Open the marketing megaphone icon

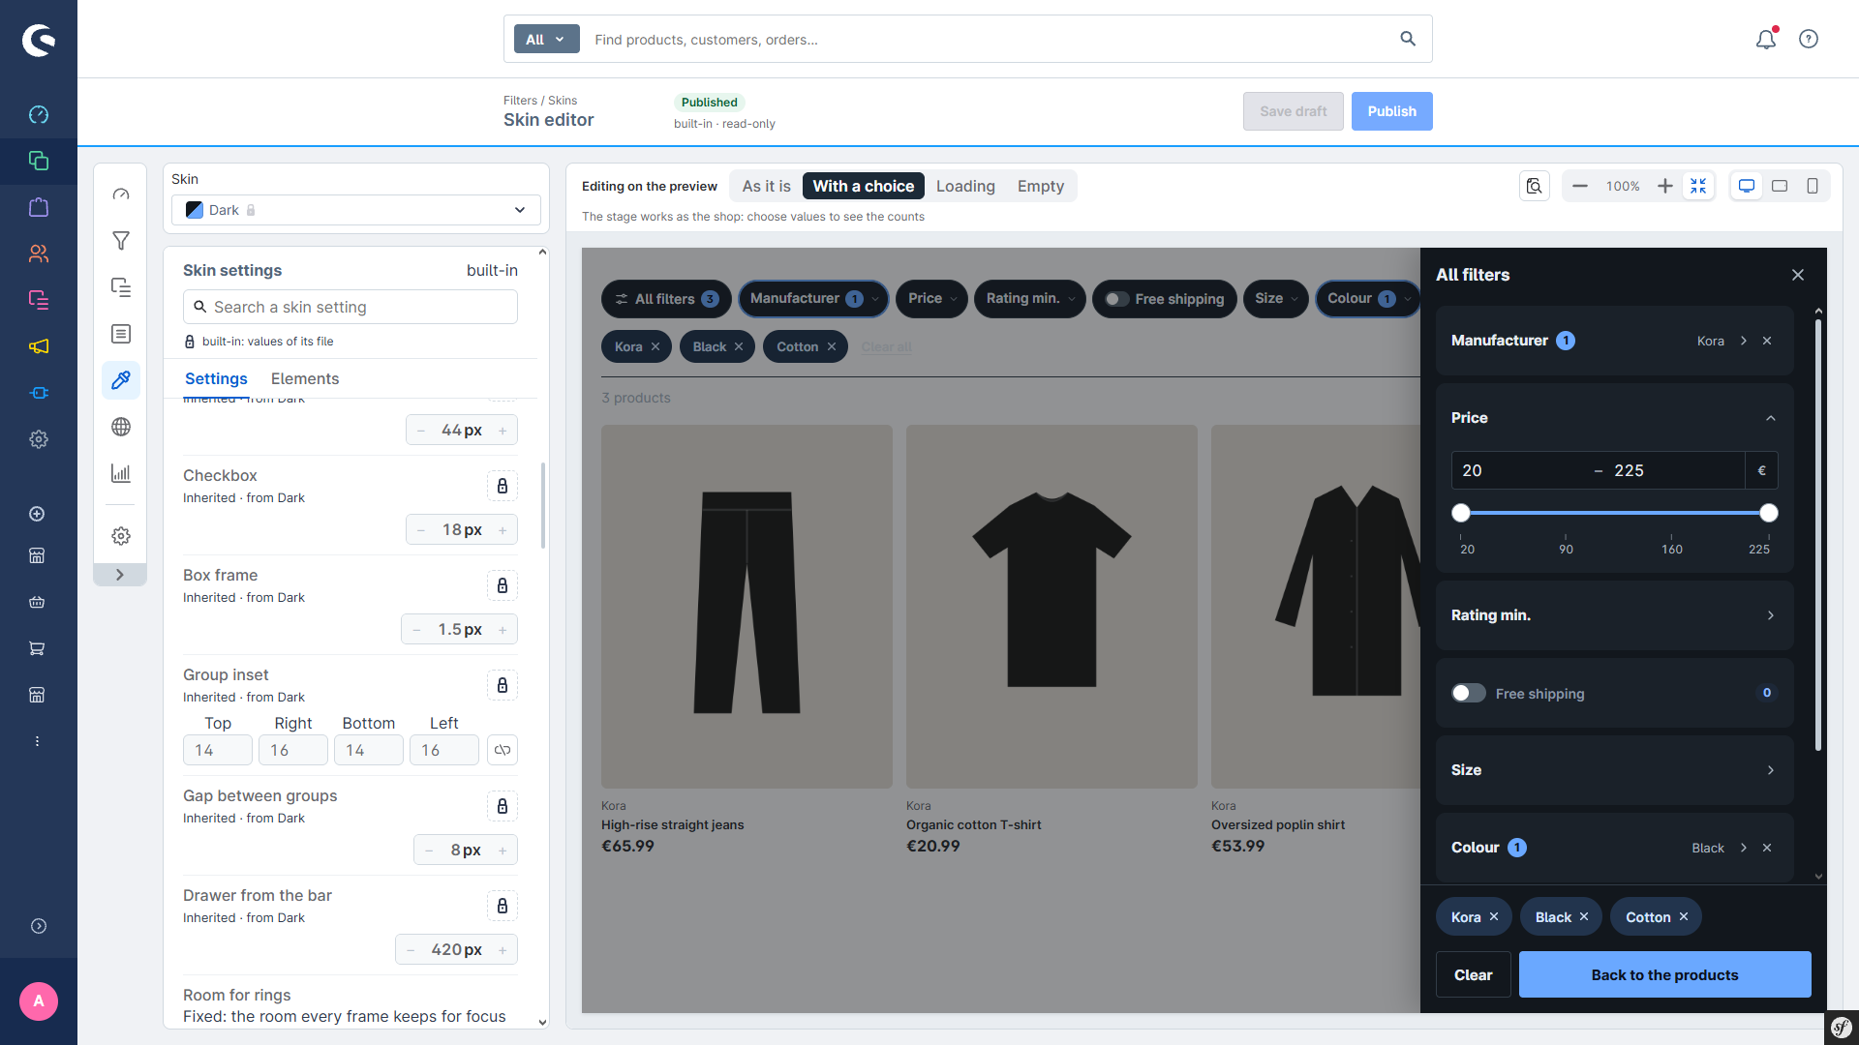coord(39,346)
